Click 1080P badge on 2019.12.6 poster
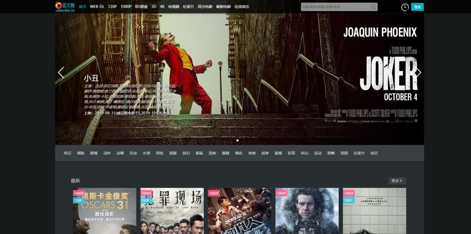The image size is (471, 234). point(214,193)
